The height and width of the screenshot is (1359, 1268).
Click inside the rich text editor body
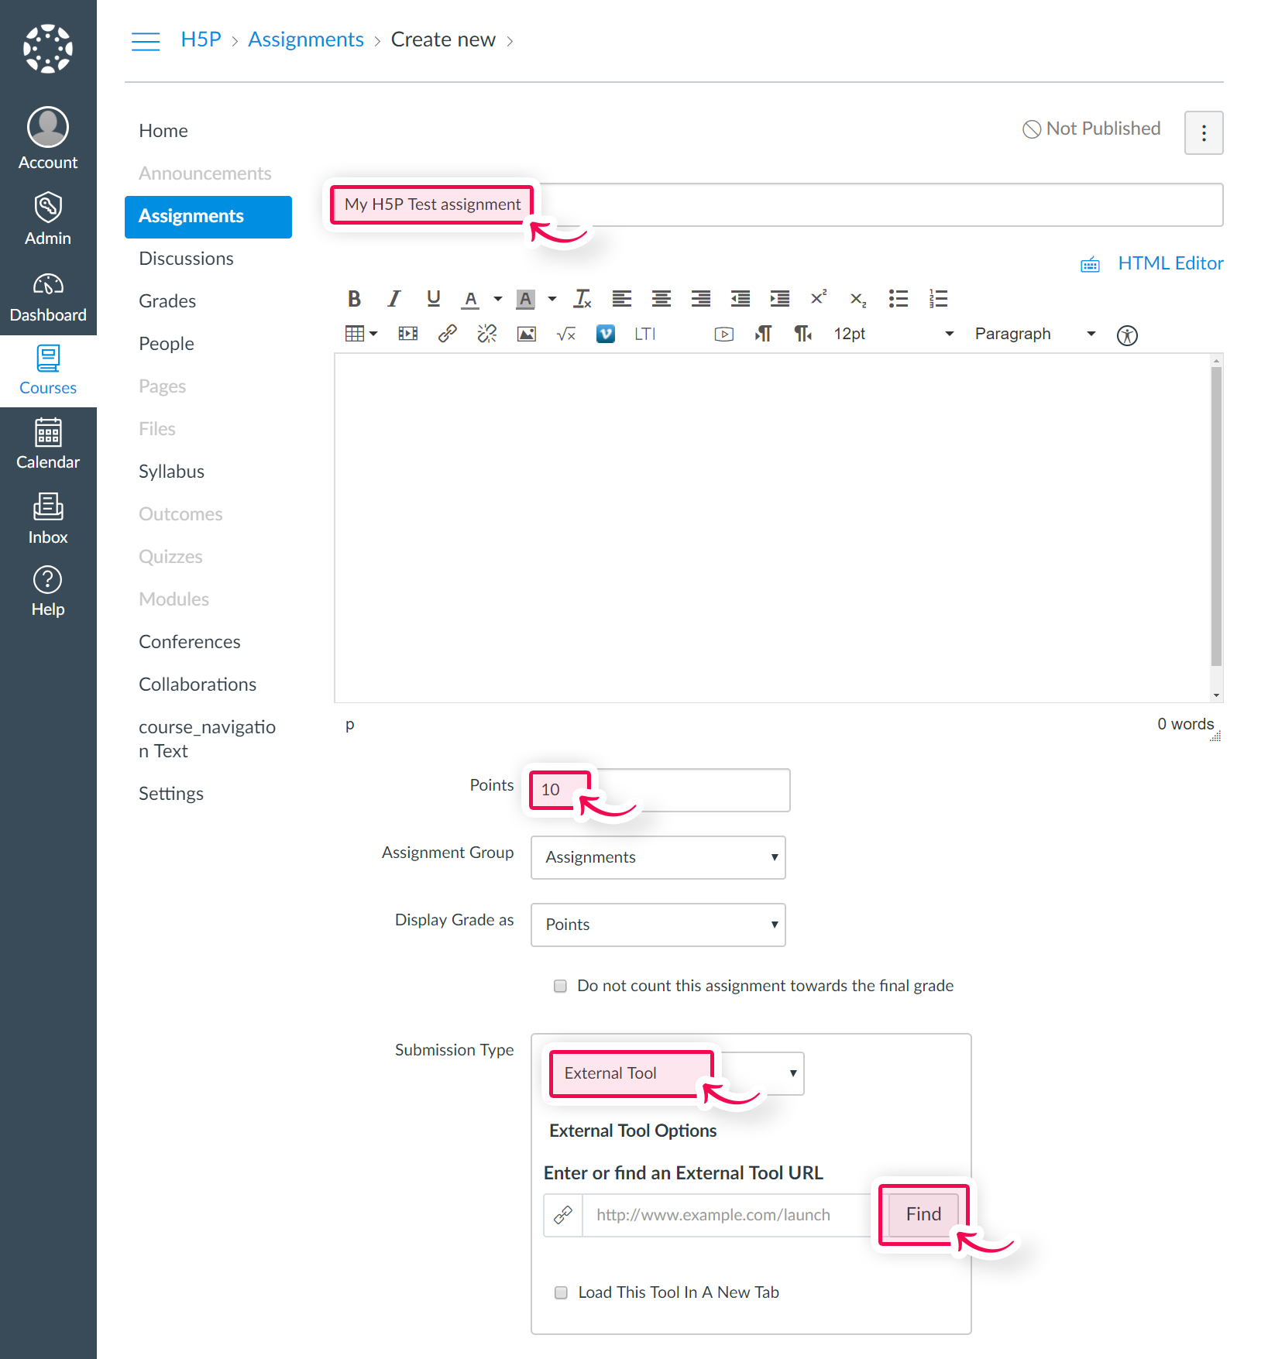(x=772, y=528)
